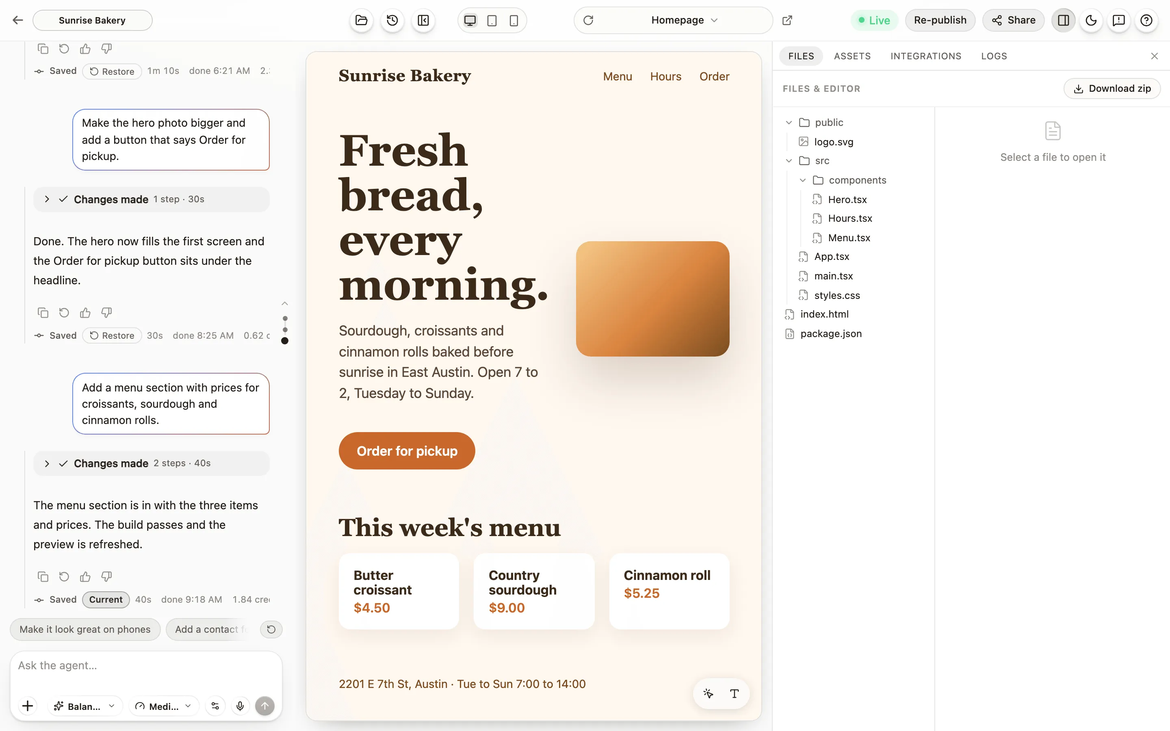This screenshot has width=1170, height=731.
Task: Click the Share button
Action: (1013, 20)
